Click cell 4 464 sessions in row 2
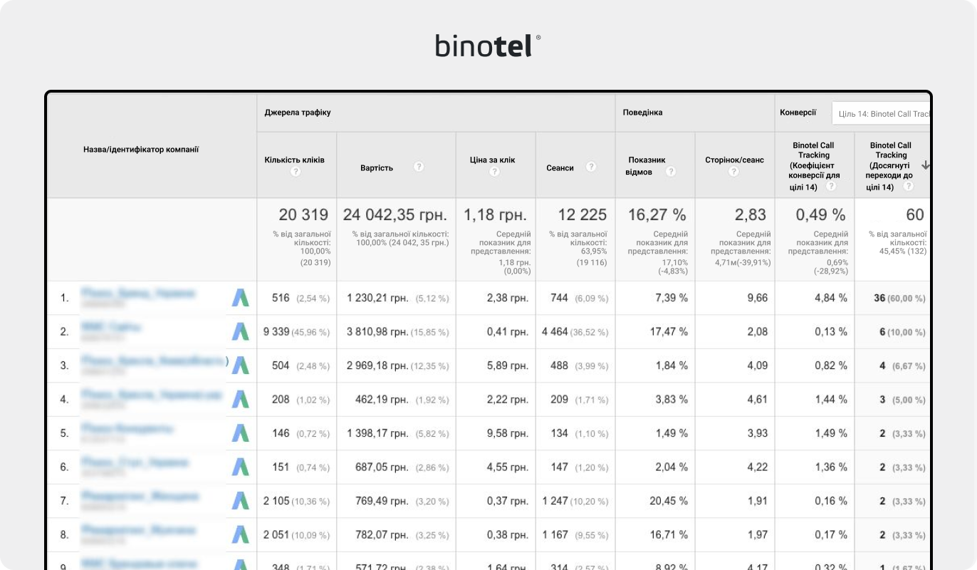 555,332
